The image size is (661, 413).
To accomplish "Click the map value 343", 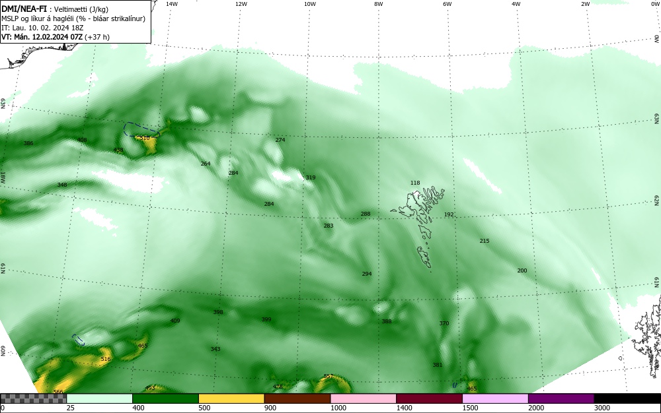I will (215, 348).
